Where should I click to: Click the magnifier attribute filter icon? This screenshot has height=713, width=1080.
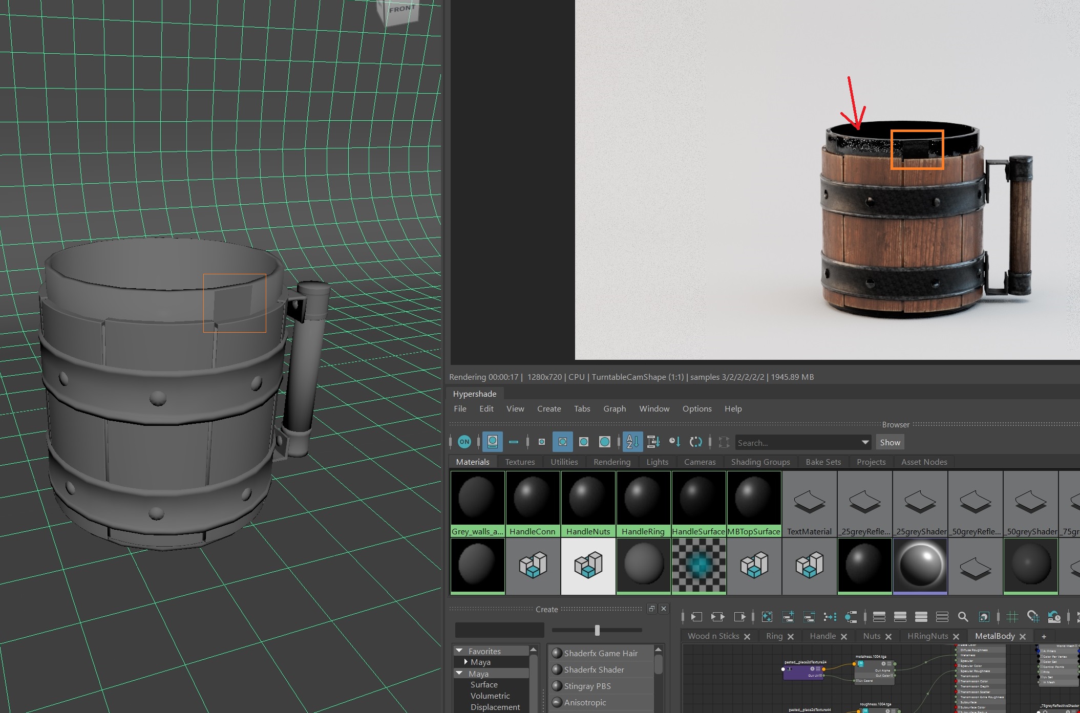[x=963, y=617]
